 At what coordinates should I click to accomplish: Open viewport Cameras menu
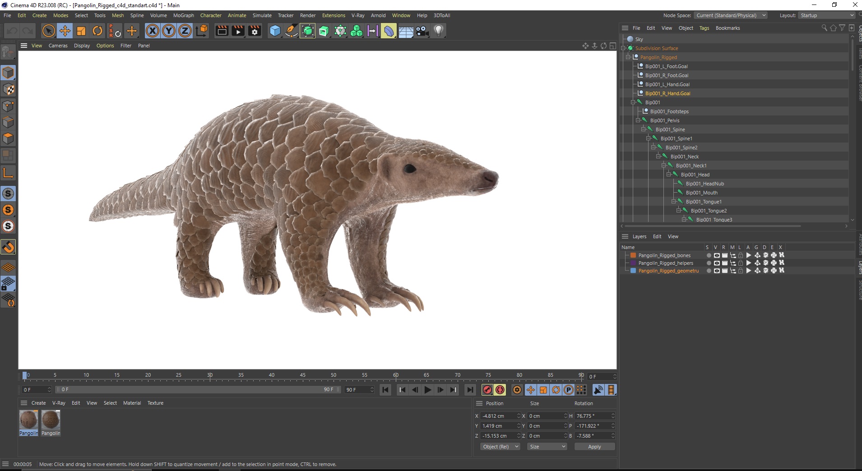click(x=58, y=46)
